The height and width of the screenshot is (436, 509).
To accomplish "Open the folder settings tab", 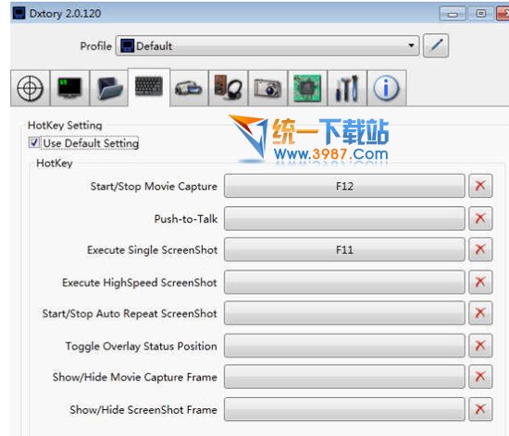I will click(x=109, y=88).
